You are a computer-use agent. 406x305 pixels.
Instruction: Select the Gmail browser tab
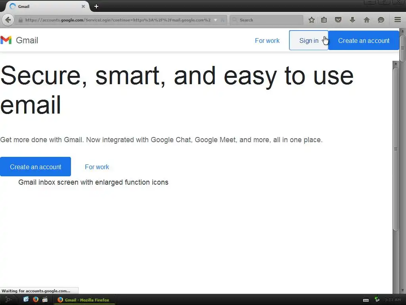(47, 6)
